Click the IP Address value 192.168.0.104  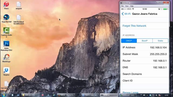coord(158,47)
